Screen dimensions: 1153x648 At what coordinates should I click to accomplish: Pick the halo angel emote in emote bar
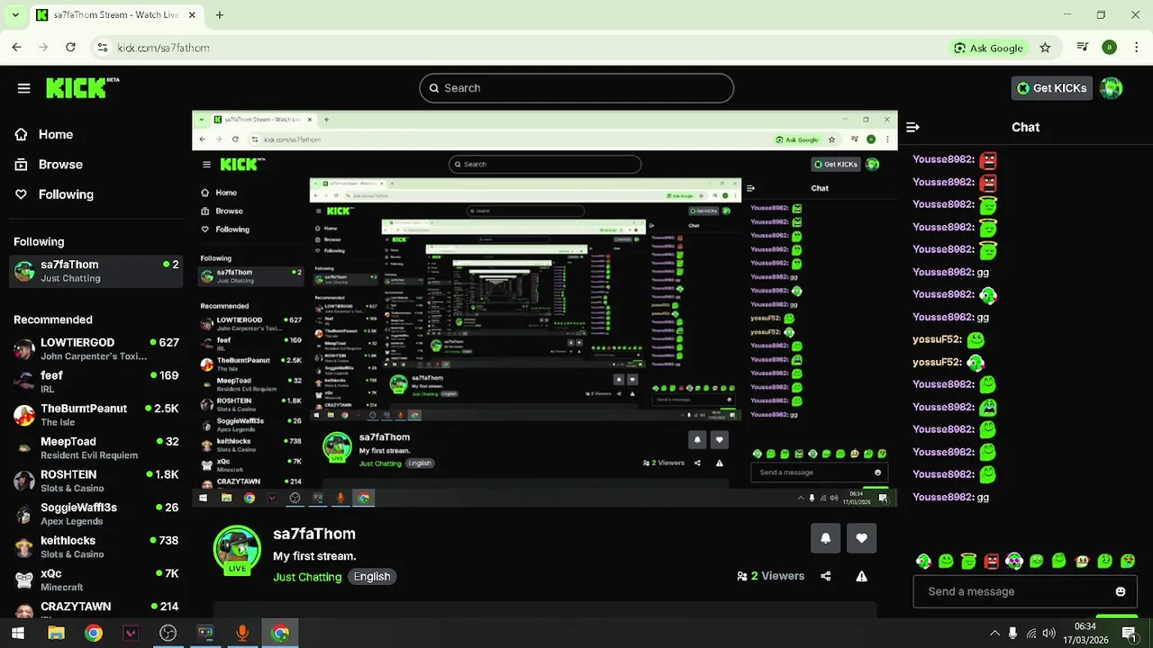pyautogui.click(x=968, y=561)
